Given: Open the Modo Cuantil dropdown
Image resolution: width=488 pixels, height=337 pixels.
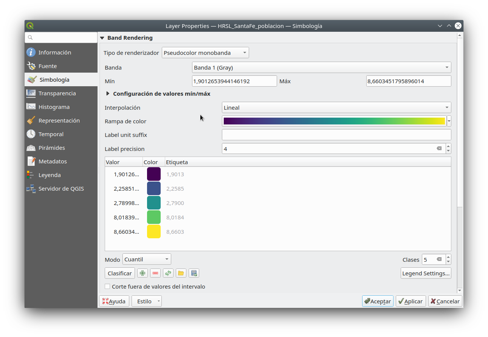Looking at the screenshot, I should click(x=147, y=259).
